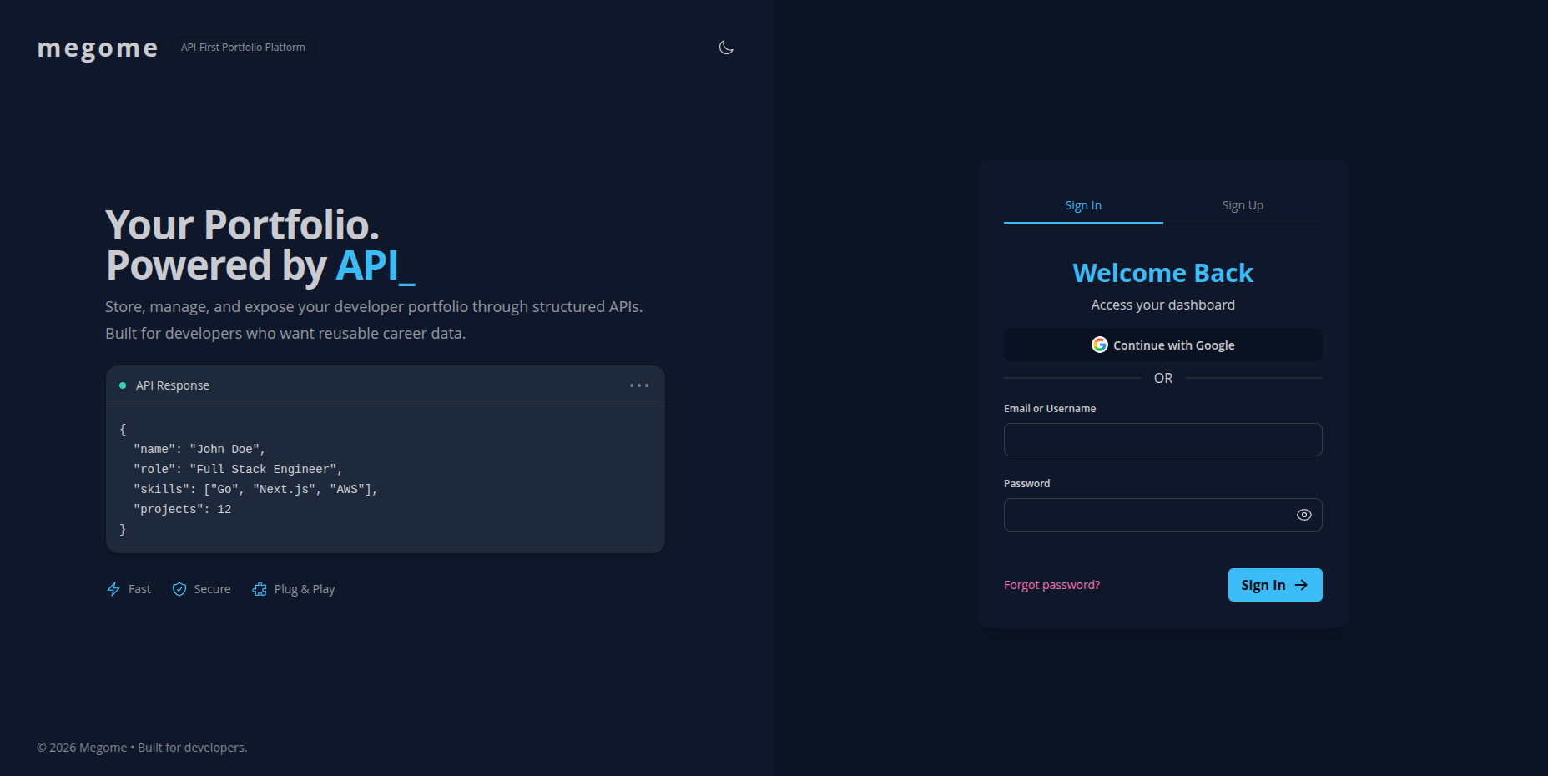This screenshot has height=776, width=1548.
Task: Switch to the Sign In tab
Action: pos(1083,205)
